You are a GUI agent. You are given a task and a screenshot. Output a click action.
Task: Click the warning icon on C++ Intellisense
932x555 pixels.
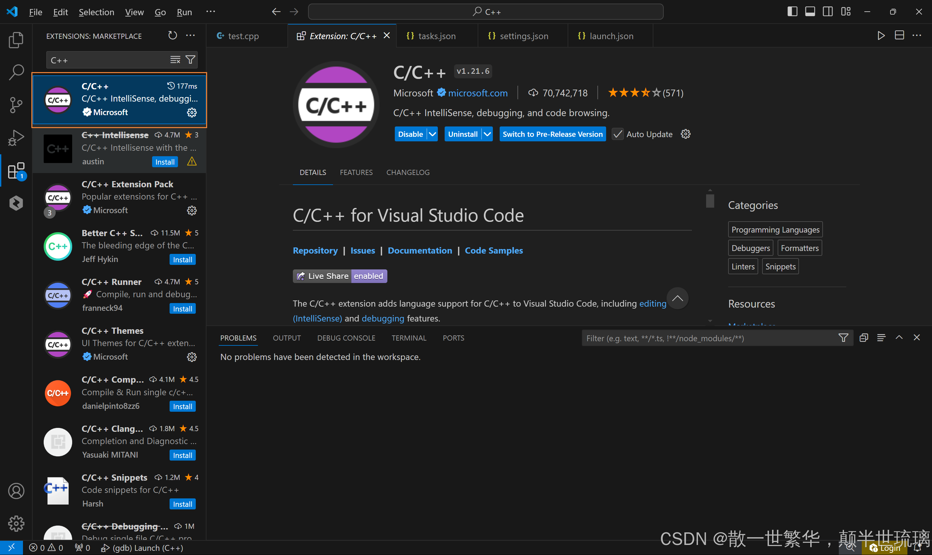[x=192, y=162]
